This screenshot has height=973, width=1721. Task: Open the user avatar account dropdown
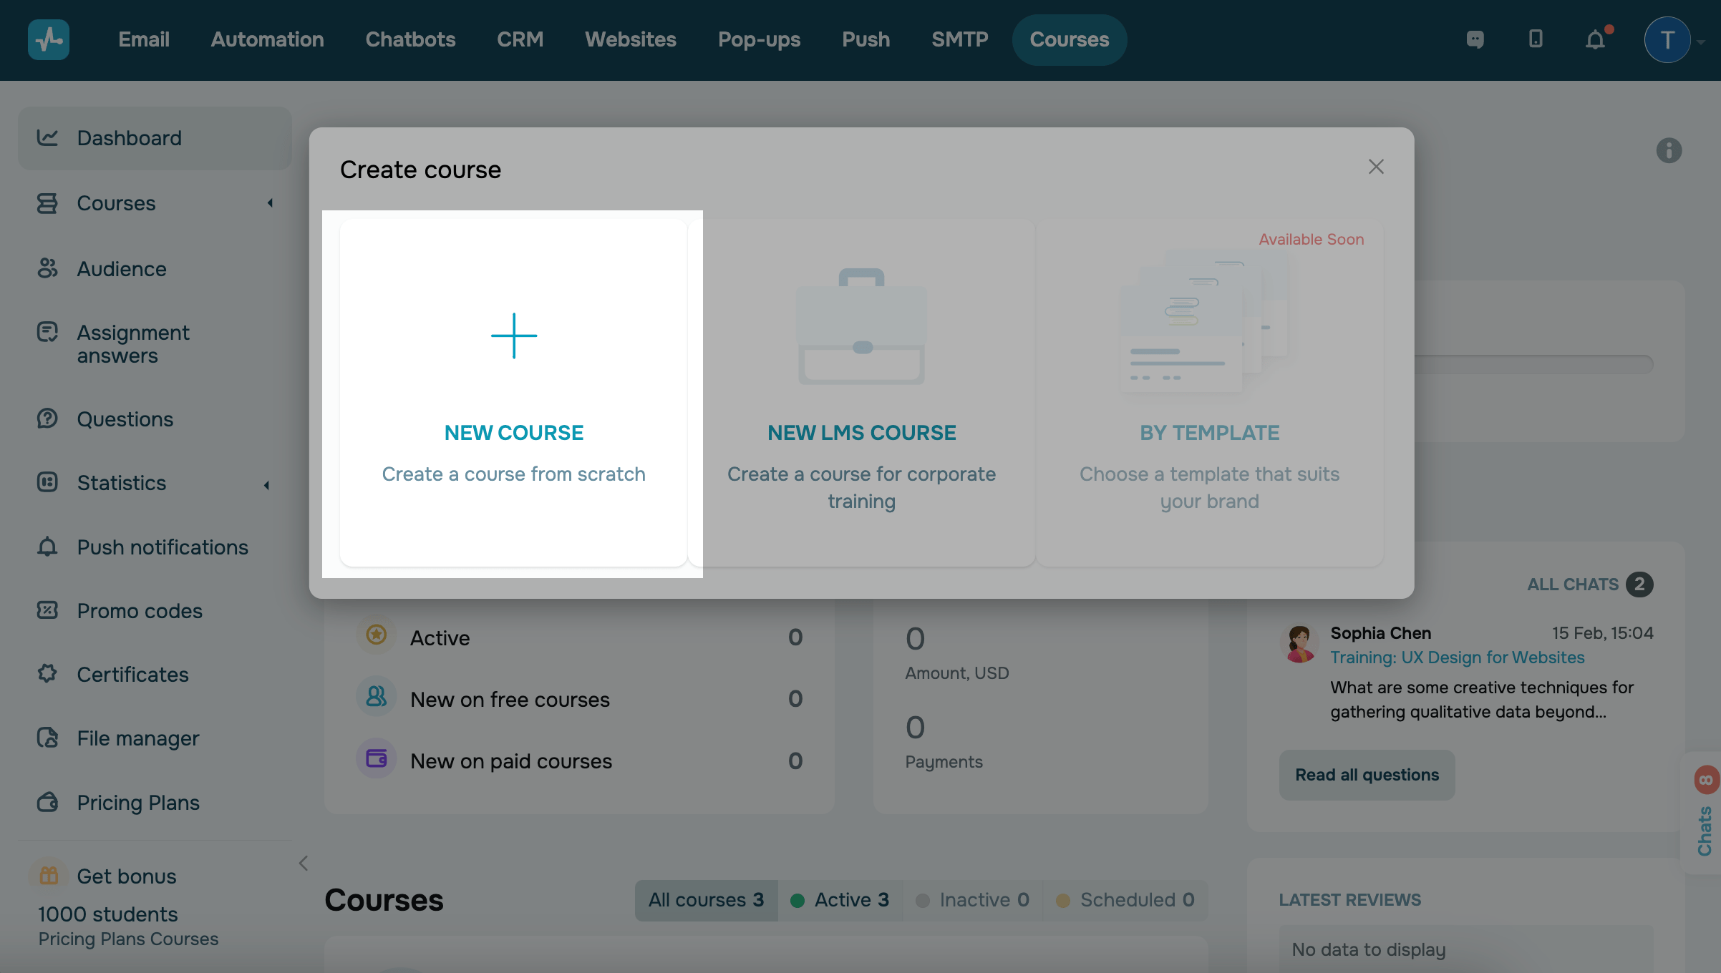click(1668, 39)
